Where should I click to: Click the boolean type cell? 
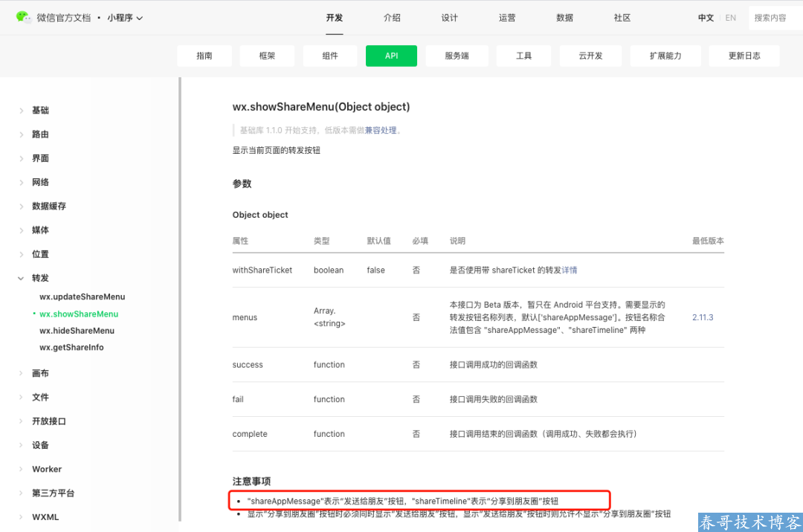point(329,270)
